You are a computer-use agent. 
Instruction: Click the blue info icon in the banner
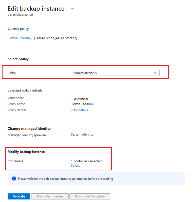tap(14, 179)
